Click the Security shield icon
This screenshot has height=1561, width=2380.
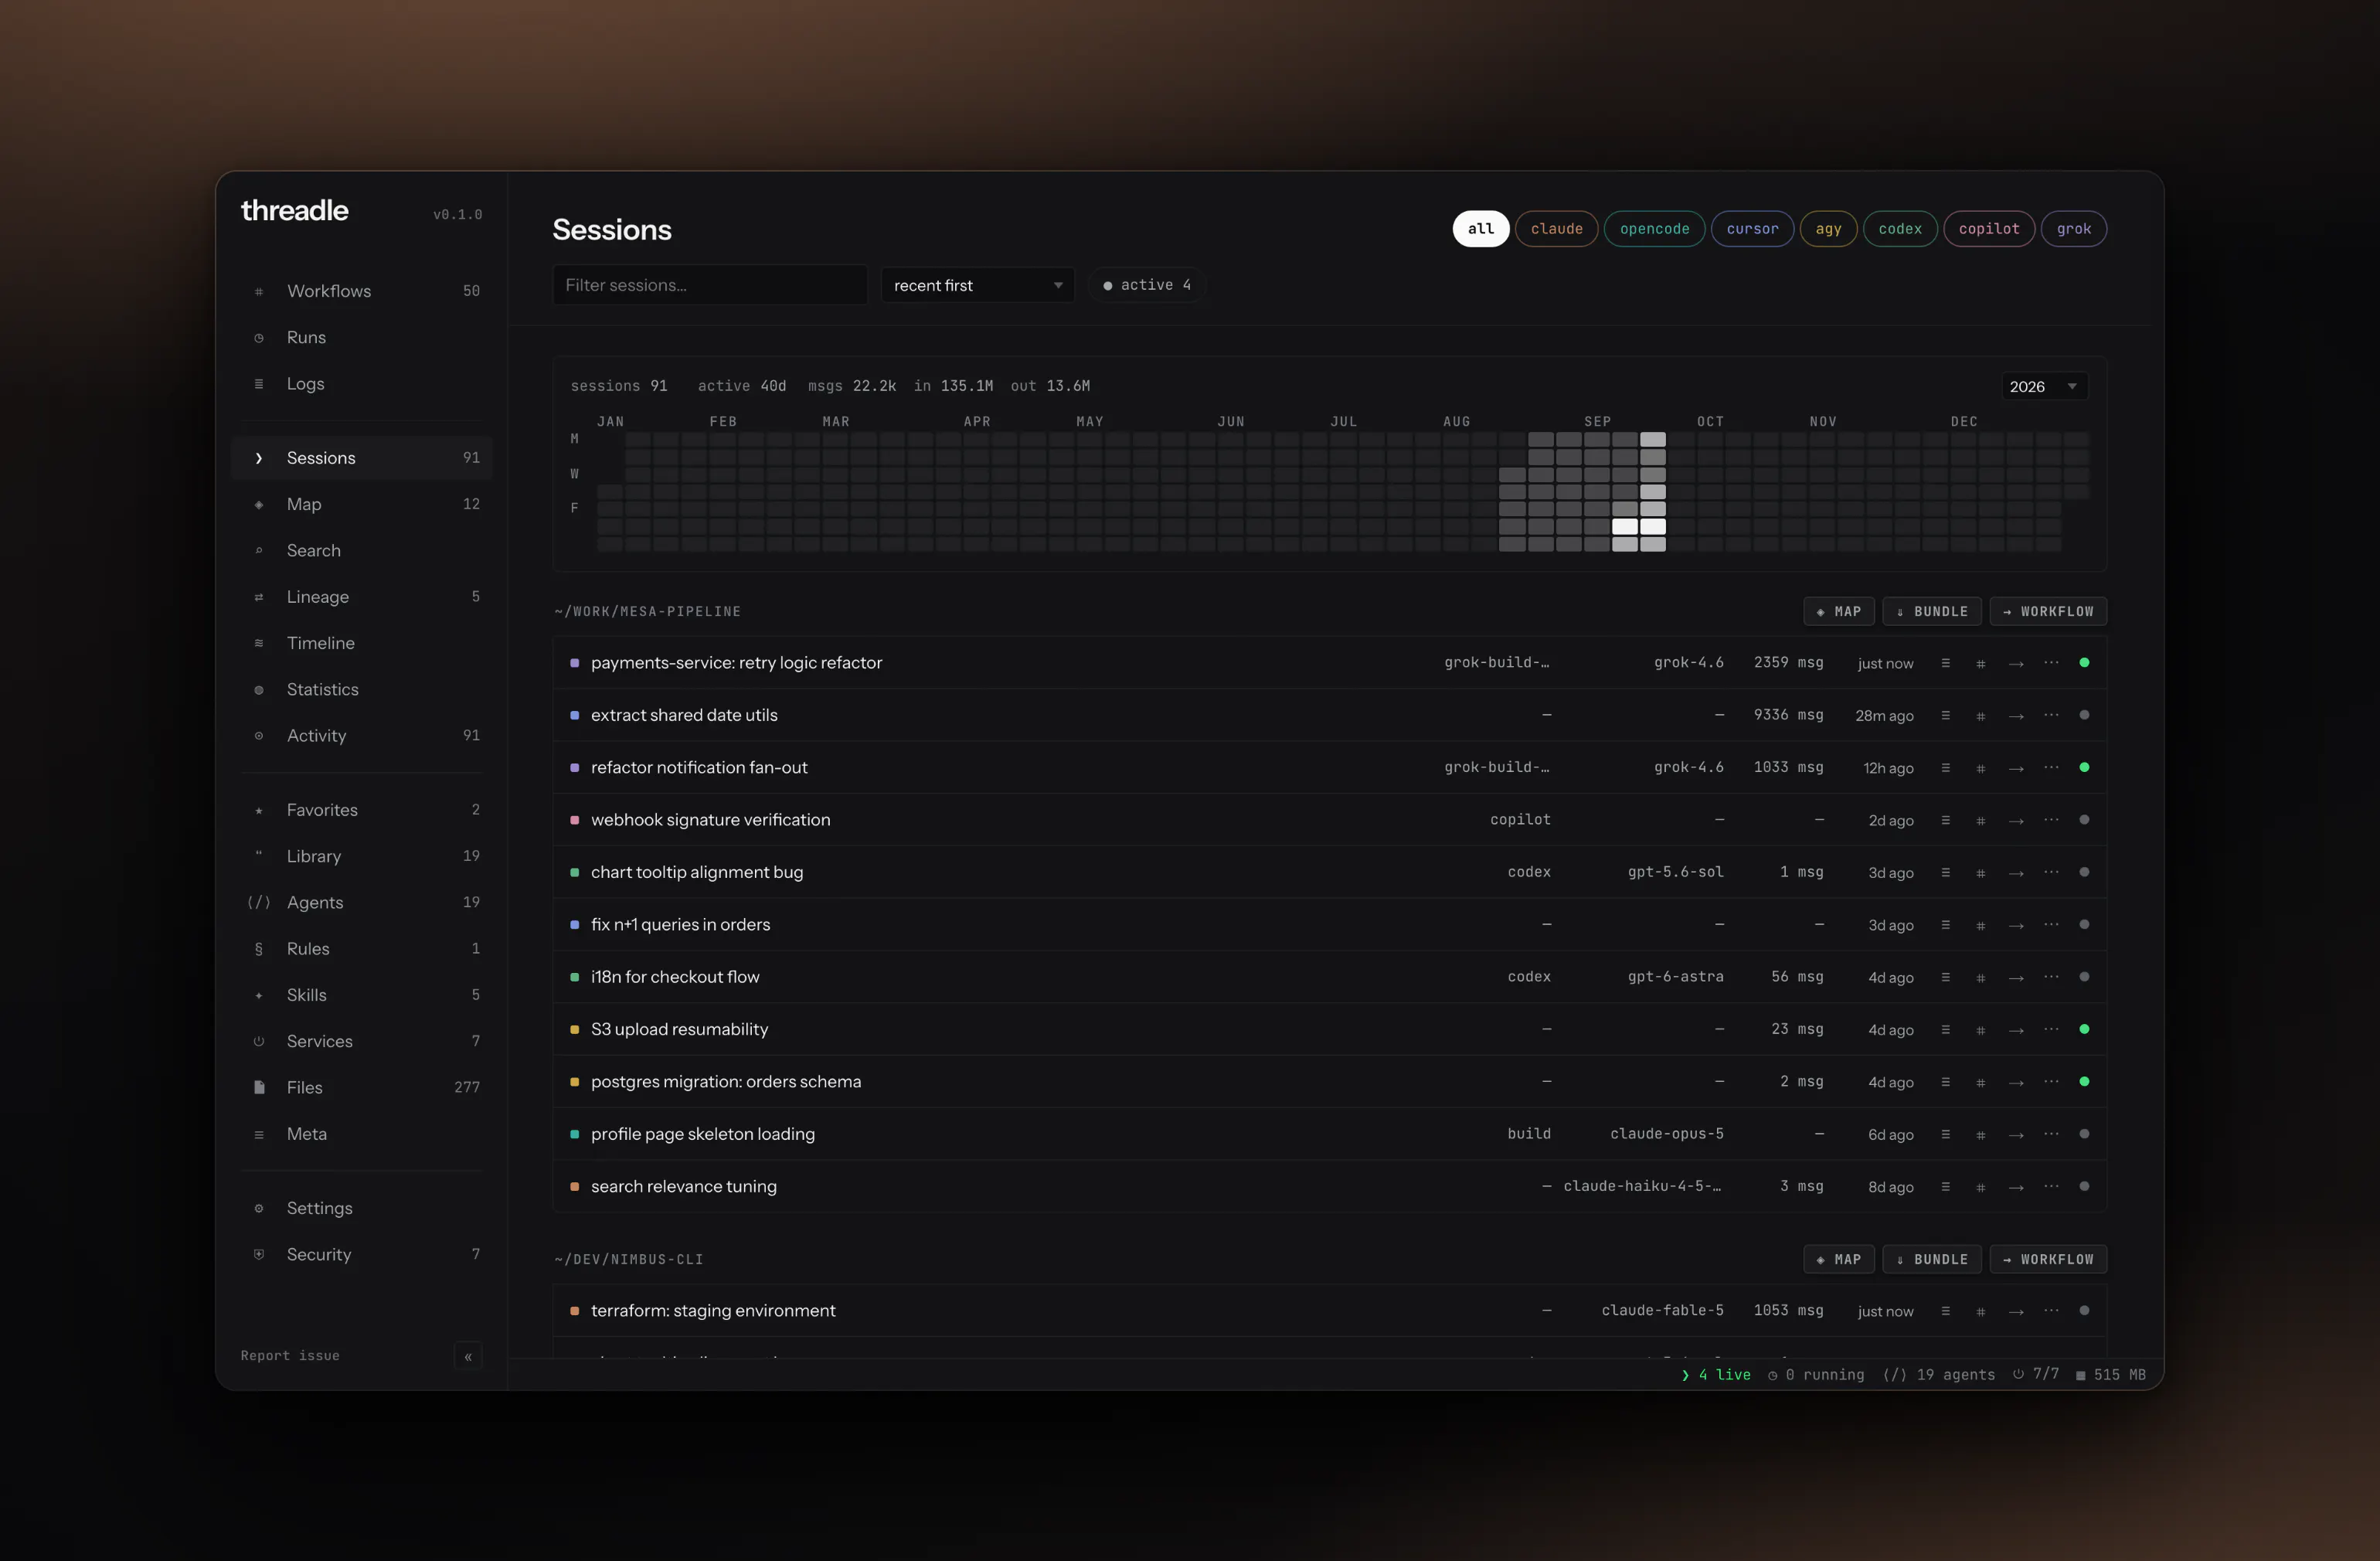tap(259, 1254)
